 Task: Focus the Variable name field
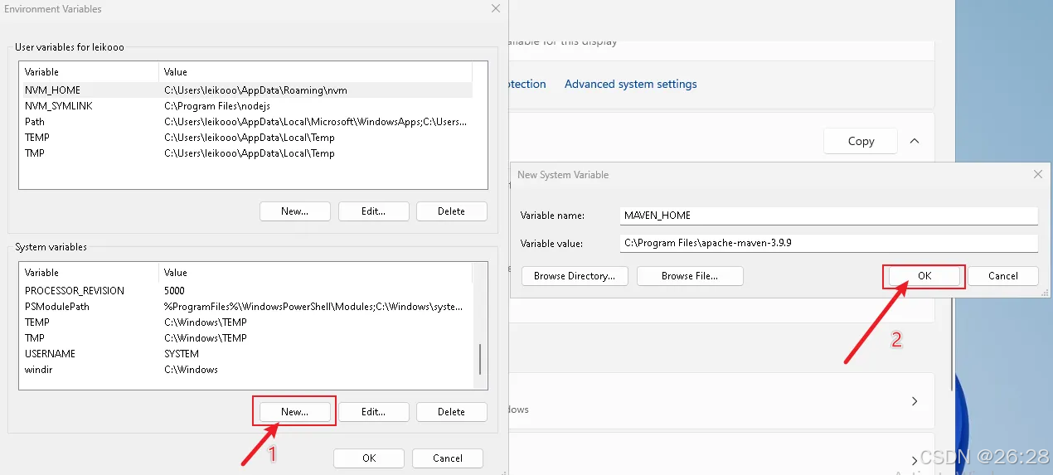[829, 216]
